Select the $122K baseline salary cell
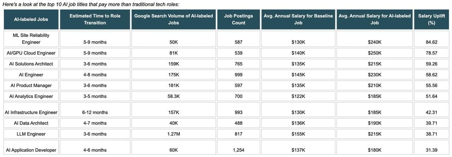The width and height of the screenshot is (452, 157). 298,96
